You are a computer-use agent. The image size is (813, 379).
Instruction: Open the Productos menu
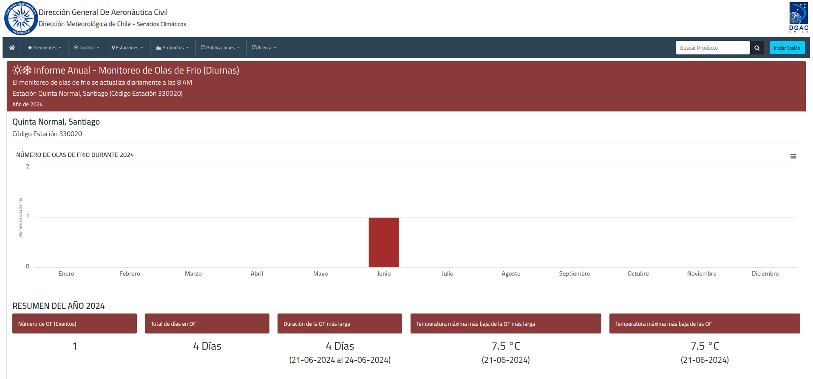[x=172, y=48]
